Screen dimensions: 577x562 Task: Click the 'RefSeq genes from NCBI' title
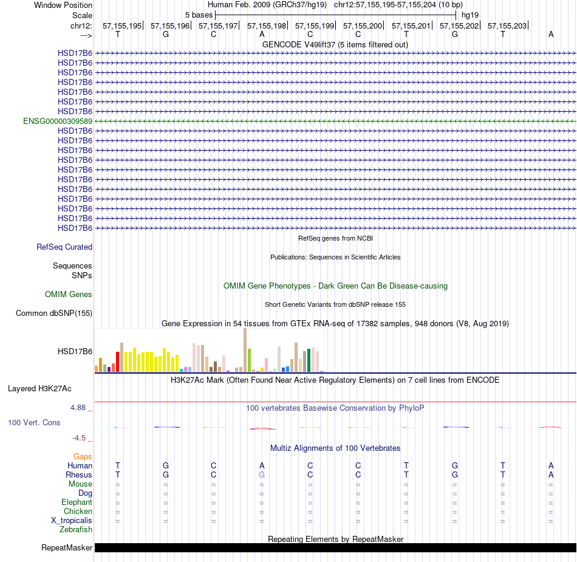tap(335, 238)
